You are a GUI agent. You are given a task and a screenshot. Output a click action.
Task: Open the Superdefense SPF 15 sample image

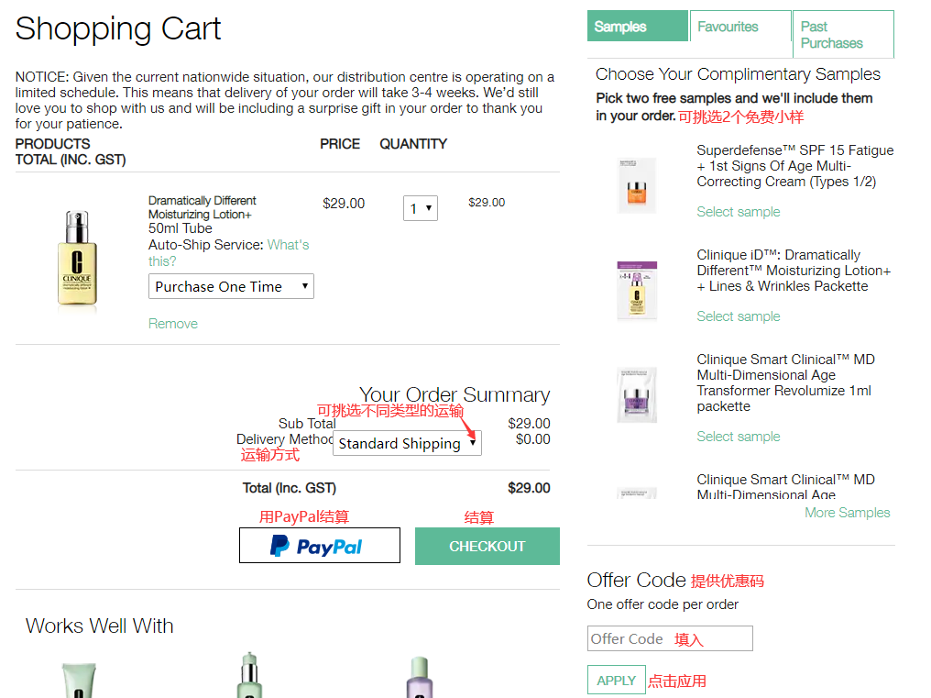point(637,185)
